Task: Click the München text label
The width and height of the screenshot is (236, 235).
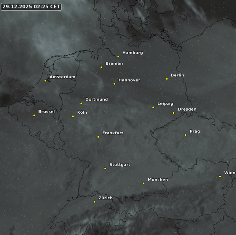Action: click(158, 179)
